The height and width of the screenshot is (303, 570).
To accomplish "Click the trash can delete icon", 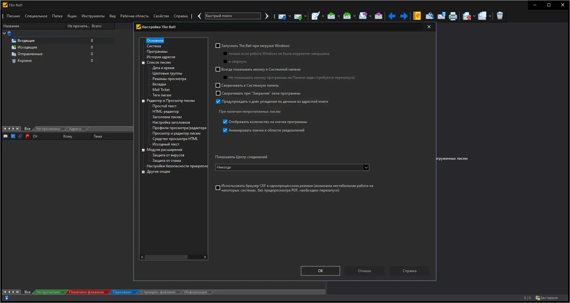I will coord(500,16).
